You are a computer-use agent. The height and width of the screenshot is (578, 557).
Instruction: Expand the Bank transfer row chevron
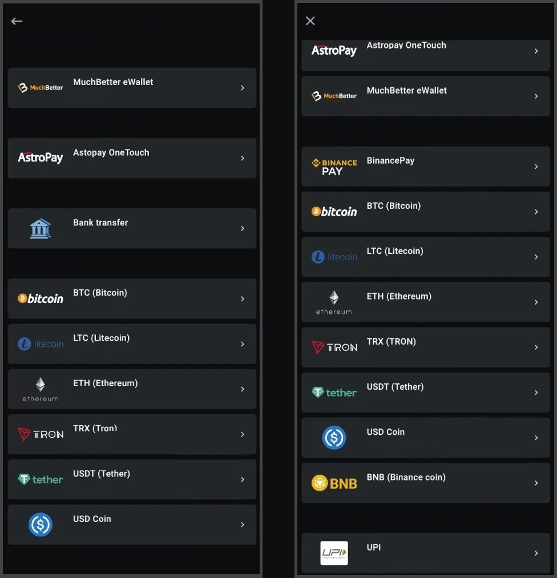pyautogui.click(x=243, y=228)
